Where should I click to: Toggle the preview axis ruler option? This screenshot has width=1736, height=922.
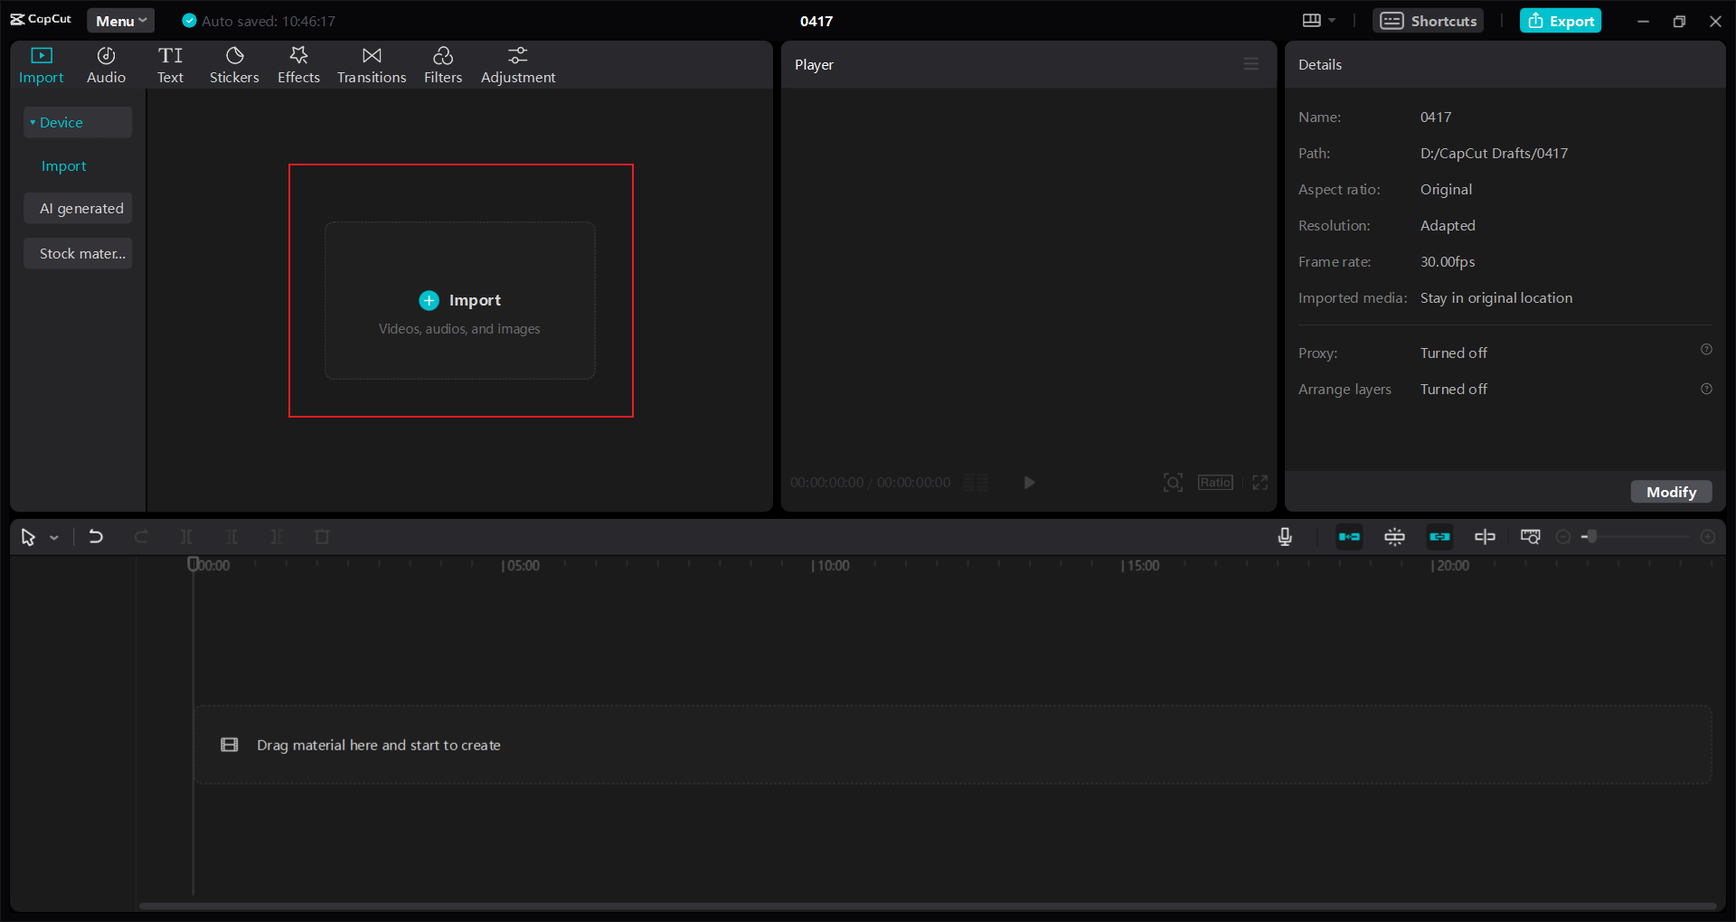[x=1531, y=536]
